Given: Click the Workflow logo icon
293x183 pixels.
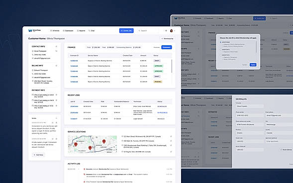Looking at the screenshot, I should pyautogui.click(x=30, y=30).
